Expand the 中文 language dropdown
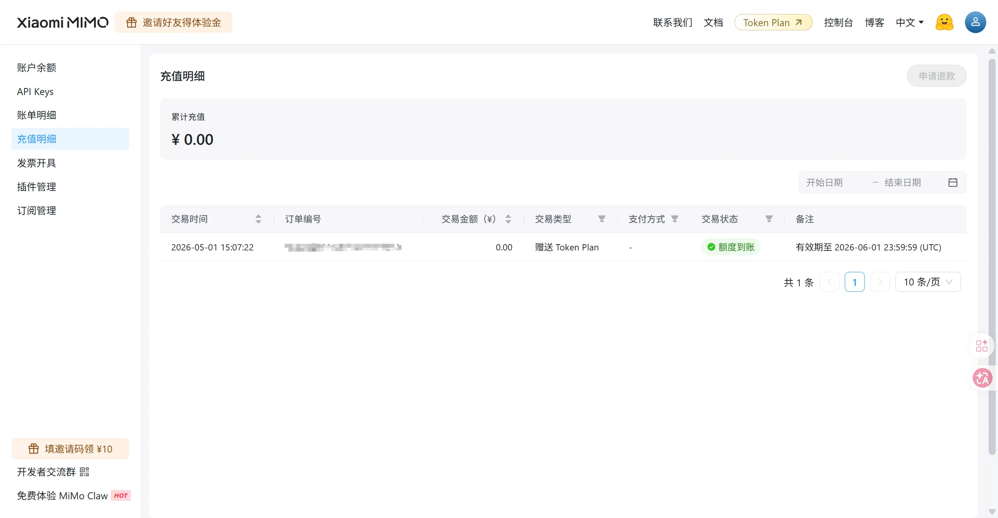998x518 pixels. click(910, 23)
